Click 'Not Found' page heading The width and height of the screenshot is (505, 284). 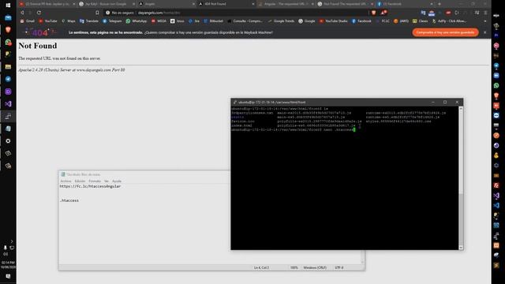(38, 46)
